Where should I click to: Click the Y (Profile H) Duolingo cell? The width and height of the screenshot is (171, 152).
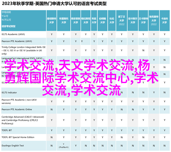(x=64, y=145)
